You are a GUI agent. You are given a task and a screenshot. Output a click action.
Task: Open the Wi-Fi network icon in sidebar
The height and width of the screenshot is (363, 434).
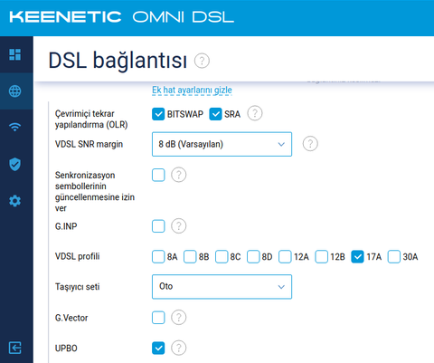[14, 127]
